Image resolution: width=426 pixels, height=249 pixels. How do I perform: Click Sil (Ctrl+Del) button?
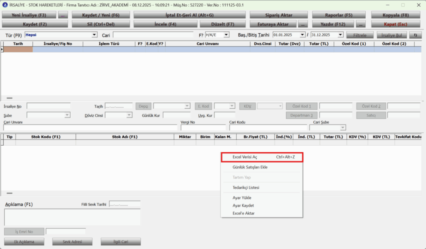tap(101, 24)
